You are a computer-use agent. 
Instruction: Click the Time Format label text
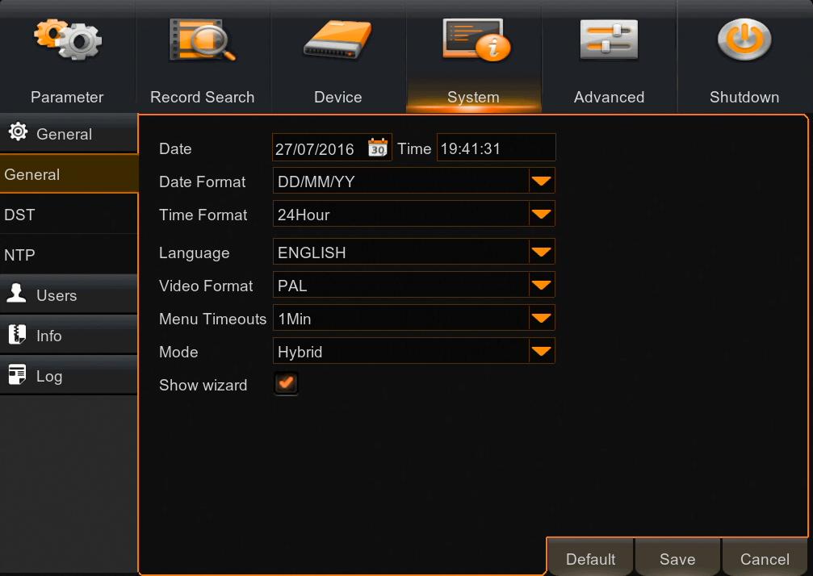click(x=203, y=215)
